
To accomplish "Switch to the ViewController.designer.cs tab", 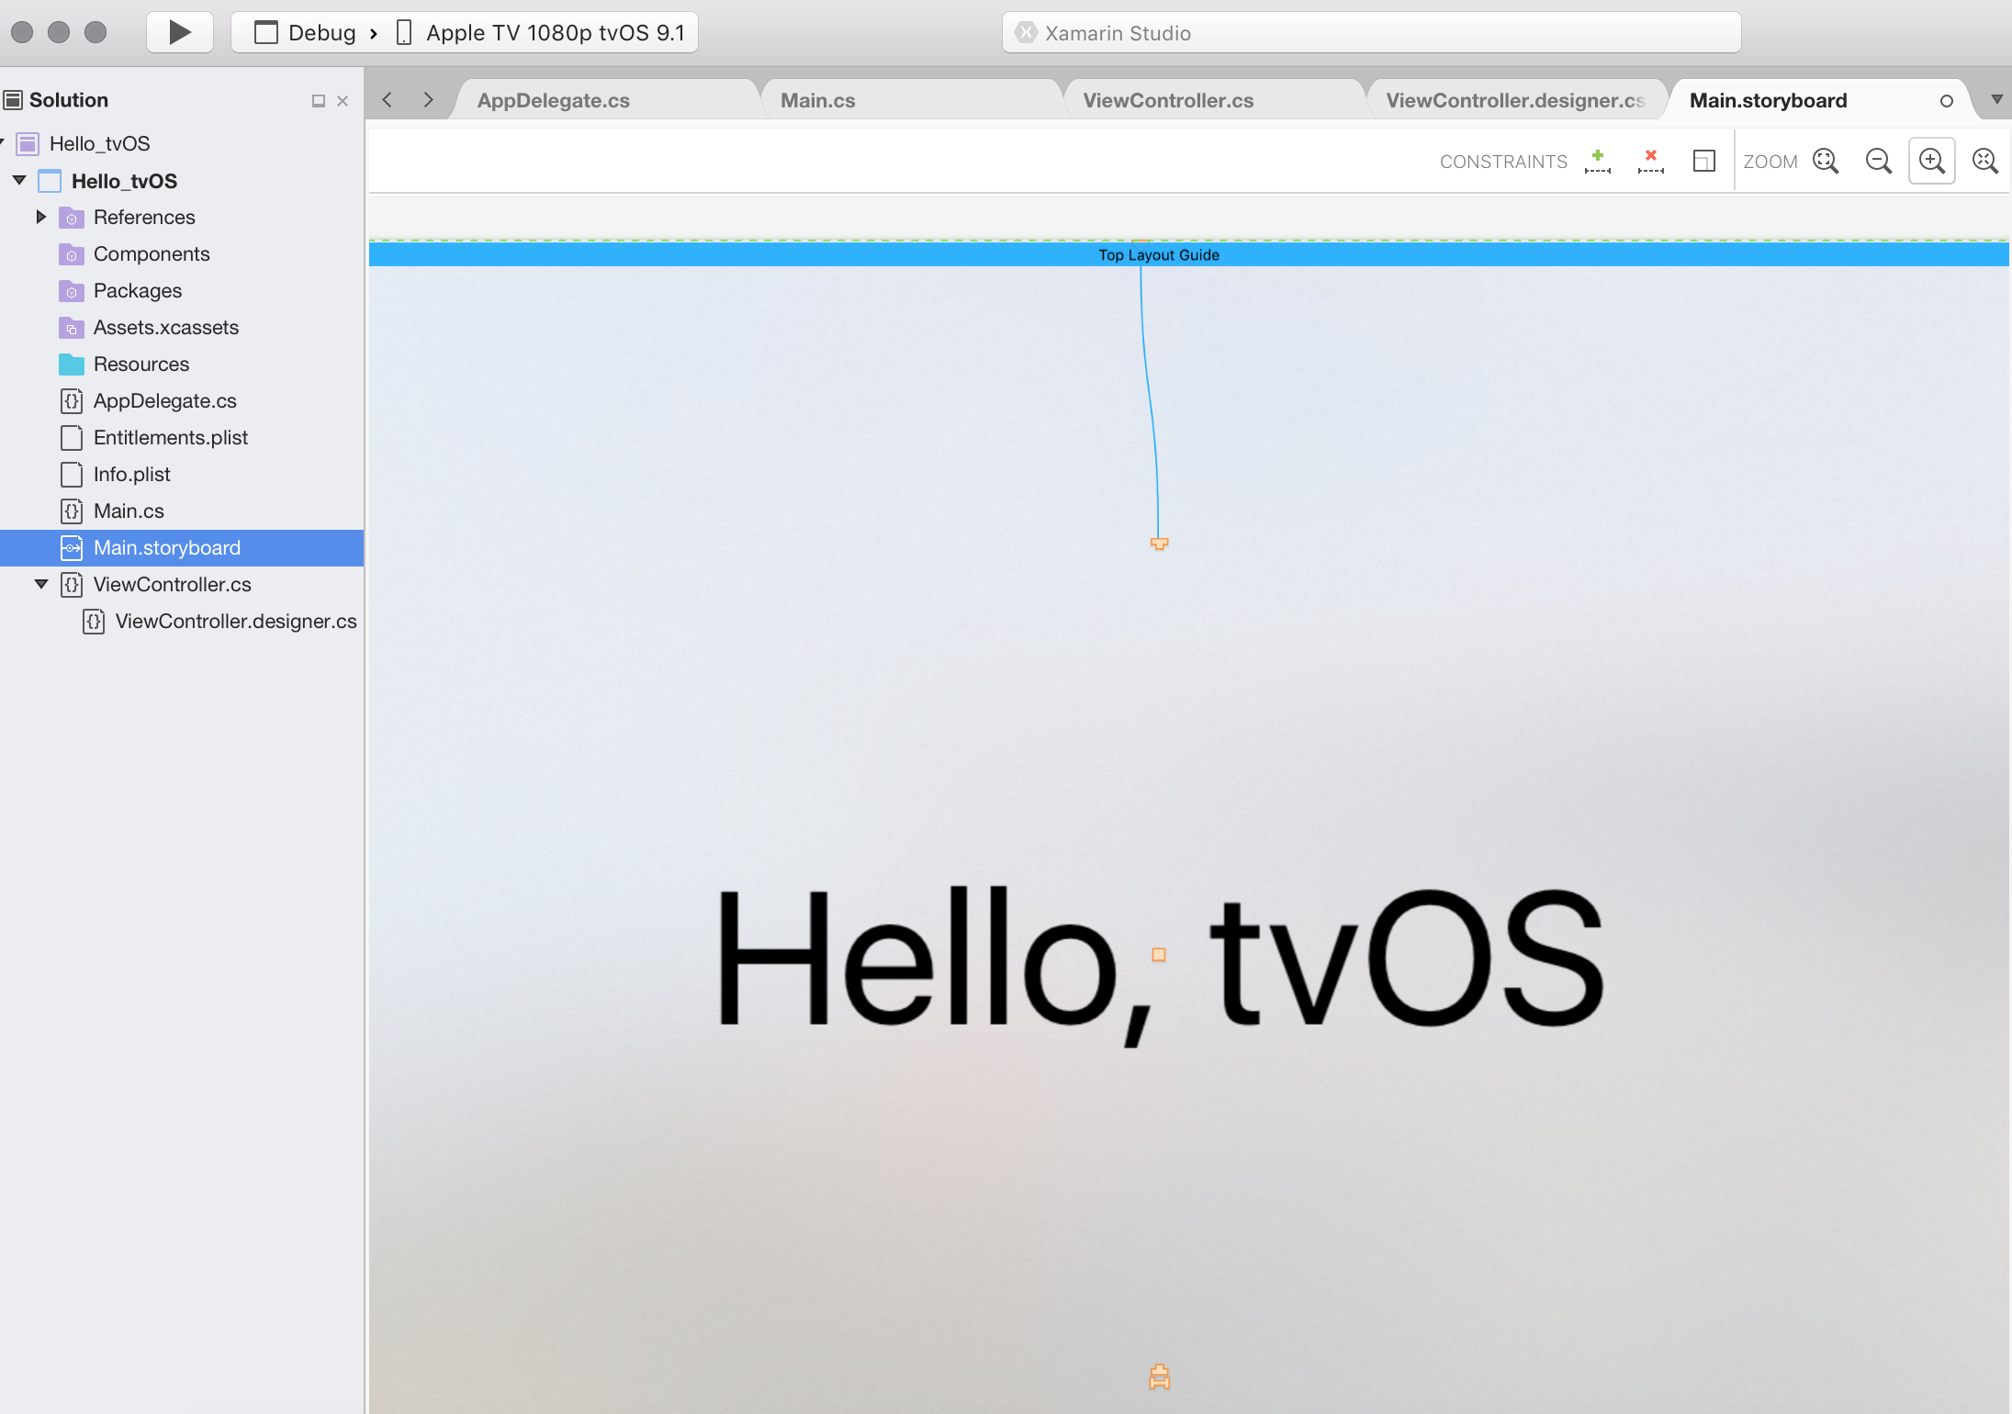I will (1514, 101).
